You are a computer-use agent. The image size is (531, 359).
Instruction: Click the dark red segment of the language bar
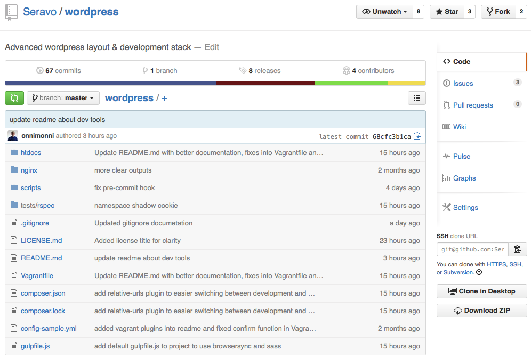click(x=266, y=83)
